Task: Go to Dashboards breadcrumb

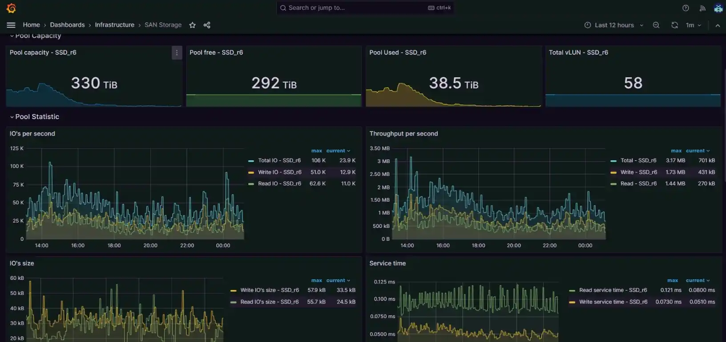Action: (x=67, y=25)
